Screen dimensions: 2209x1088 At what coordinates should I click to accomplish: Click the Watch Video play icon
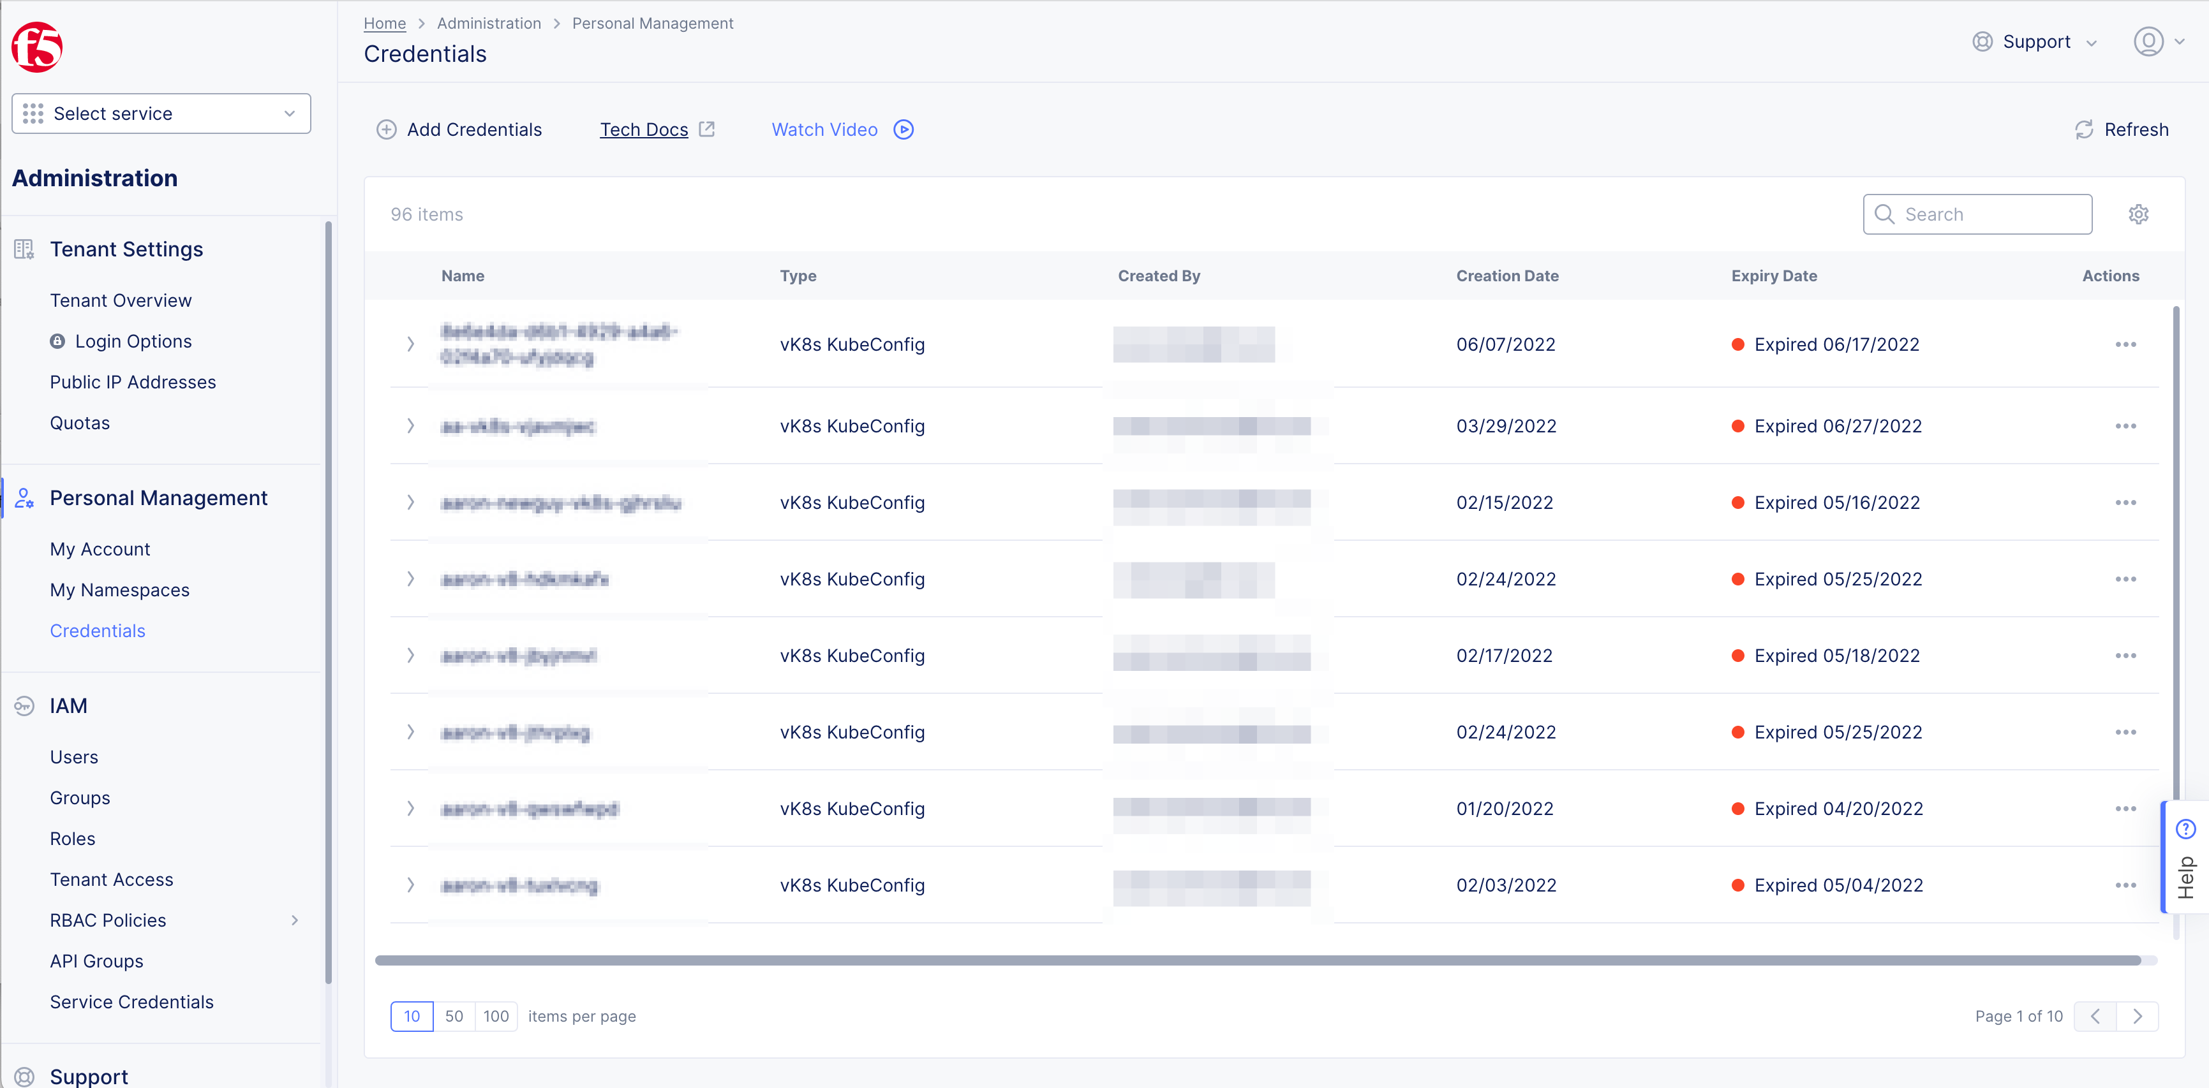pyautogui.click(x=903, y=129)
